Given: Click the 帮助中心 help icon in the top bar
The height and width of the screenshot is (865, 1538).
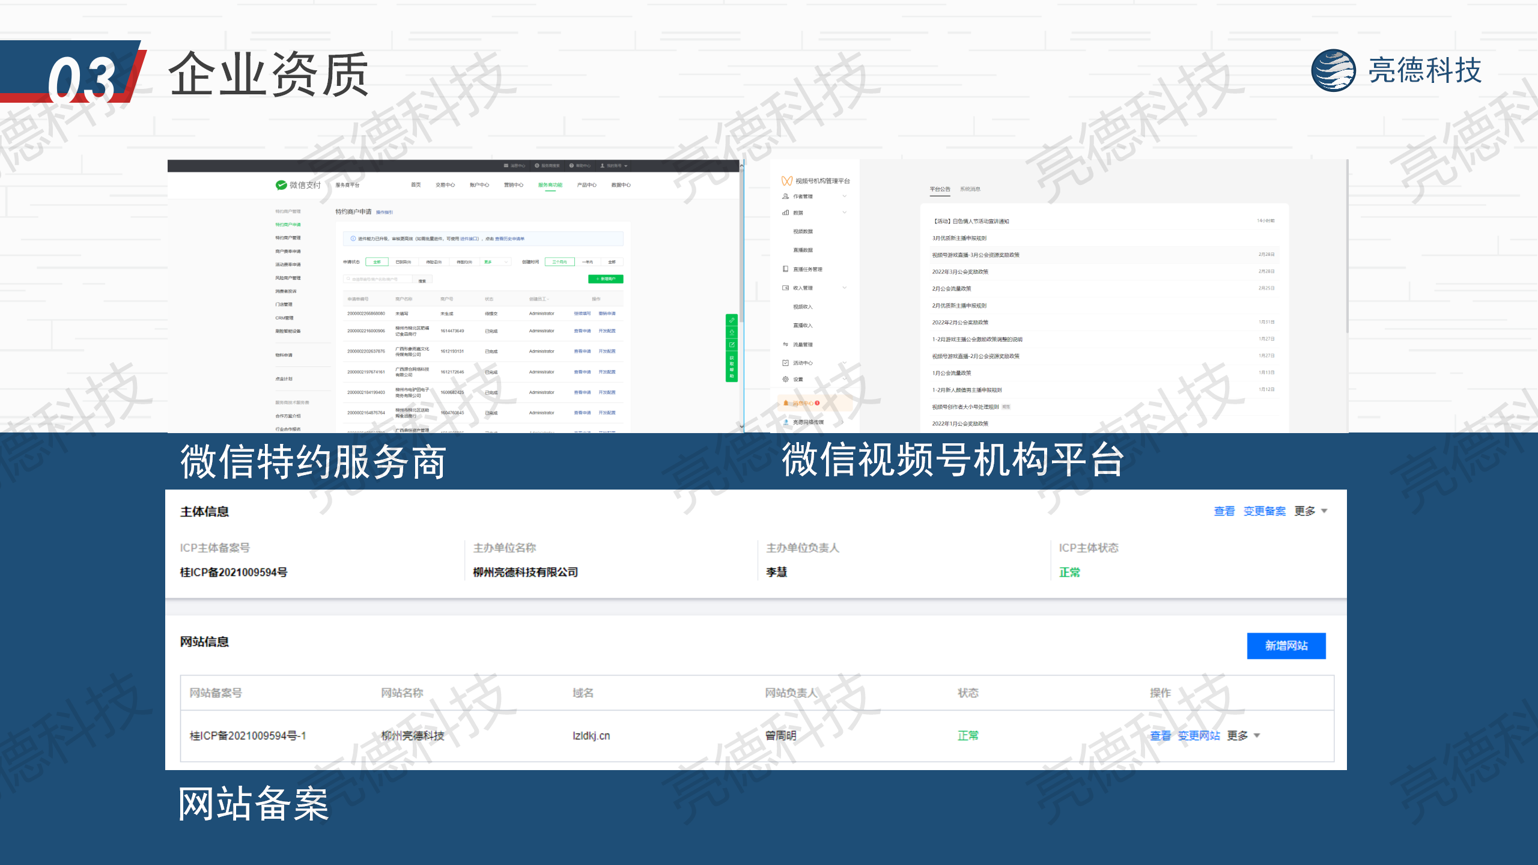Looking at the screenshot, I should [571, 166].
